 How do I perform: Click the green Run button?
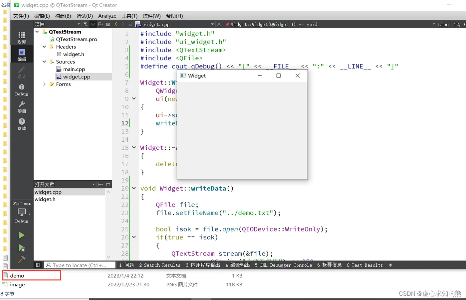tap(22, 235)
